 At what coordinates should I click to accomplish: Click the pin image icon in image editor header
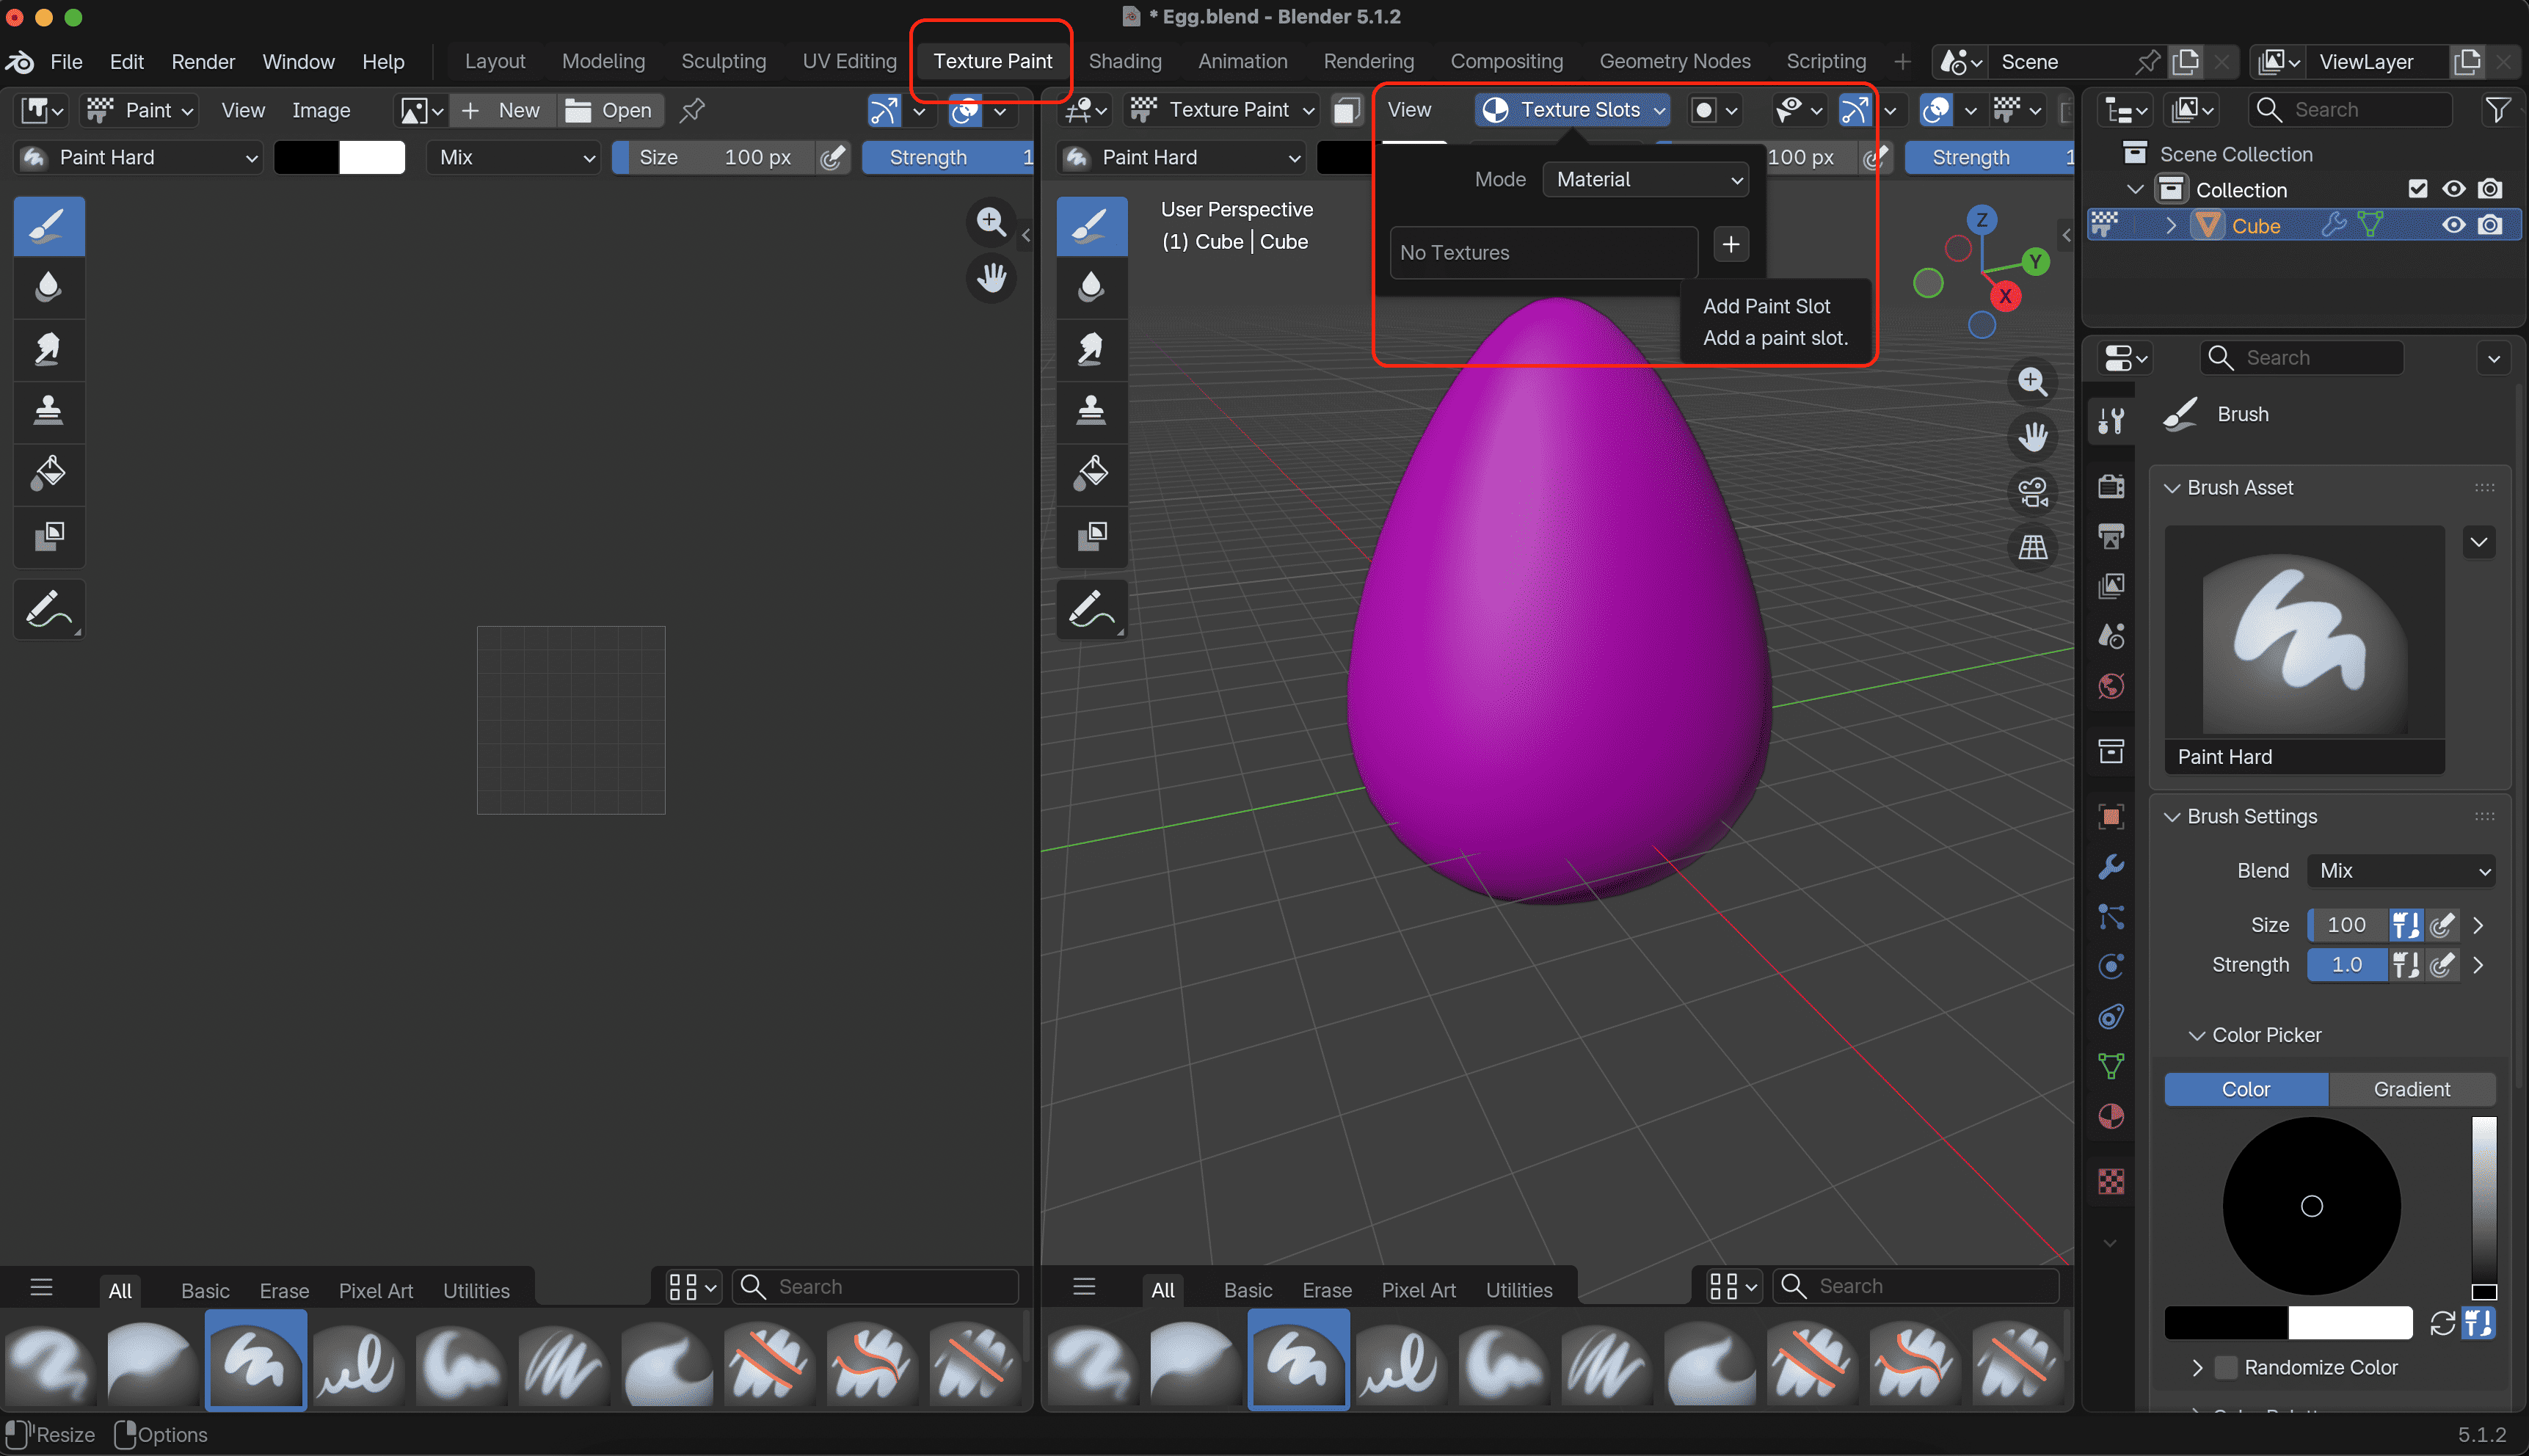pyautogui.click(x=691, y=110)
